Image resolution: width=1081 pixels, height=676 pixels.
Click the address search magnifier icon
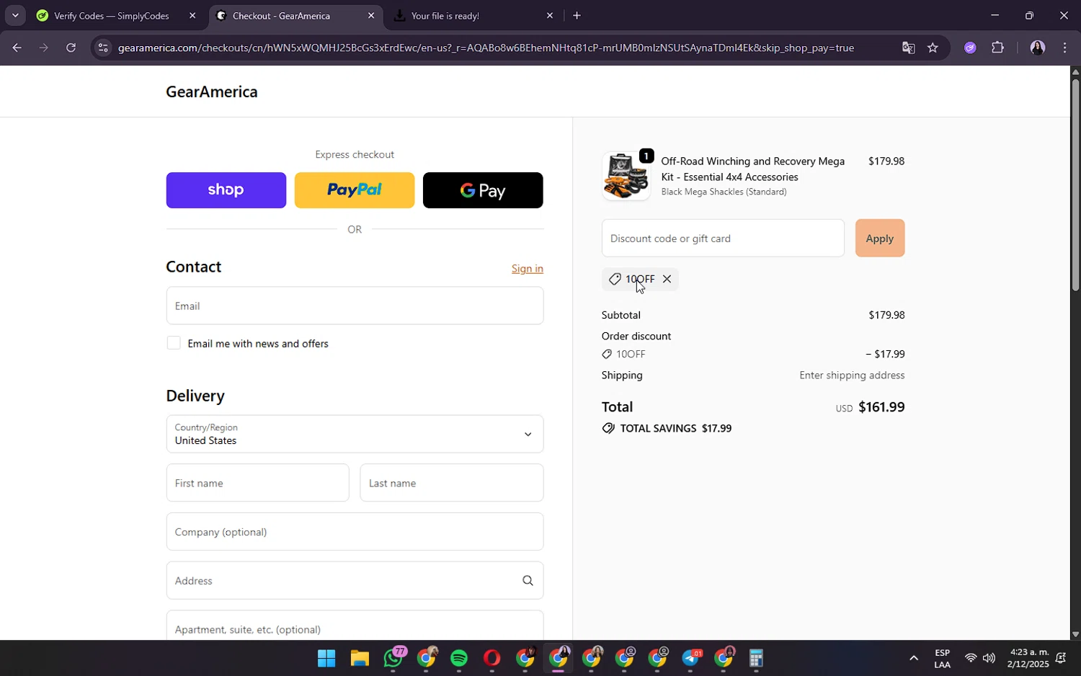(528, 580)
